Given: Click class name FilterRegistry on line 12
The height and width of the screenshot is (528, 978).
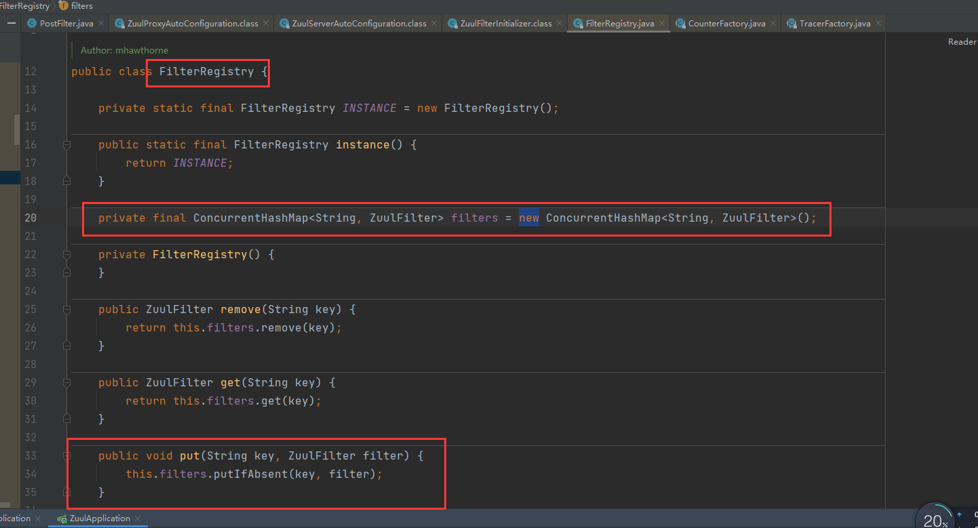Looking at the screenshot, I should [x=206, y=72].
